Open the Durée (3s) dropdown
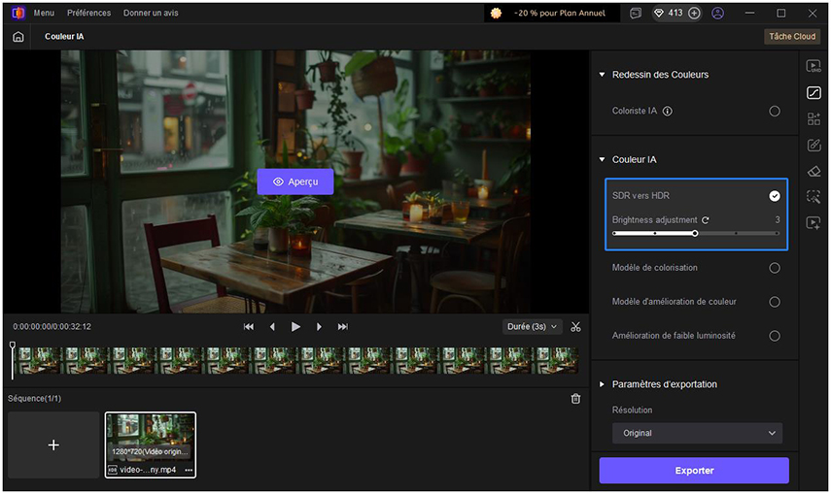The height and width of the screenshot is (494, 831). tap(532, 327)
